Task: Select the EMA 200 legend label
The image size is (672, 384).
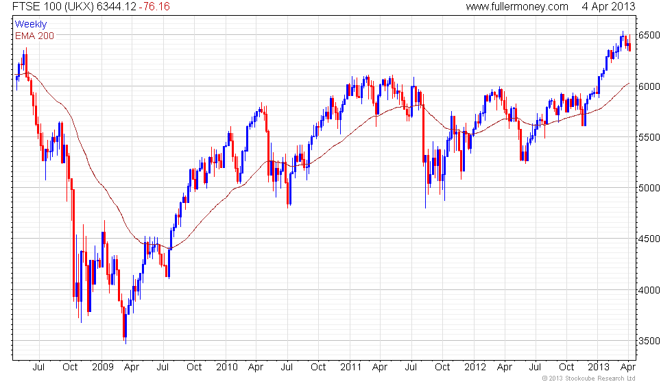Action: point(34,36)
